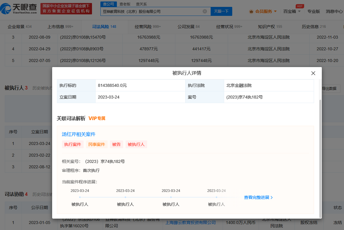Image resolution: width=344 pixels, height=230 pixels.
Task: Click the chevron after 查看完整进展
Action: (x=271, y=198)
